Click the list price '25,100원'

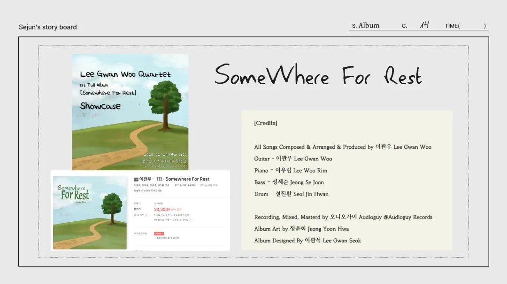(159, 204)
